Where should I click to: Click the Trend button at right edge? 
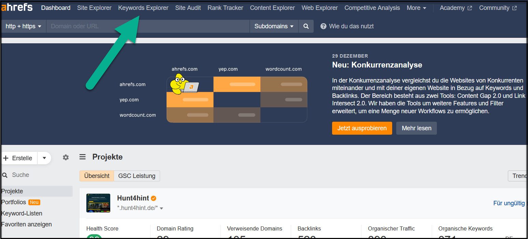pyautogui.click(x=518, y=176)
